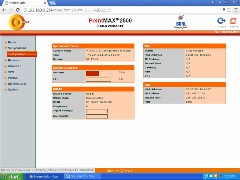Click the browser forward arrow
Image resolution: width=240 pixels, height=180 pixels.
11,10
